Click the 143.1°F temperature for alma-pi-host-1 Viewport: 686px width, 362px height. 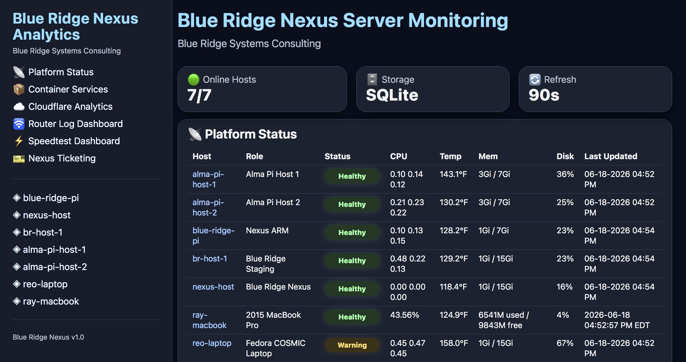tap(453, 174)
